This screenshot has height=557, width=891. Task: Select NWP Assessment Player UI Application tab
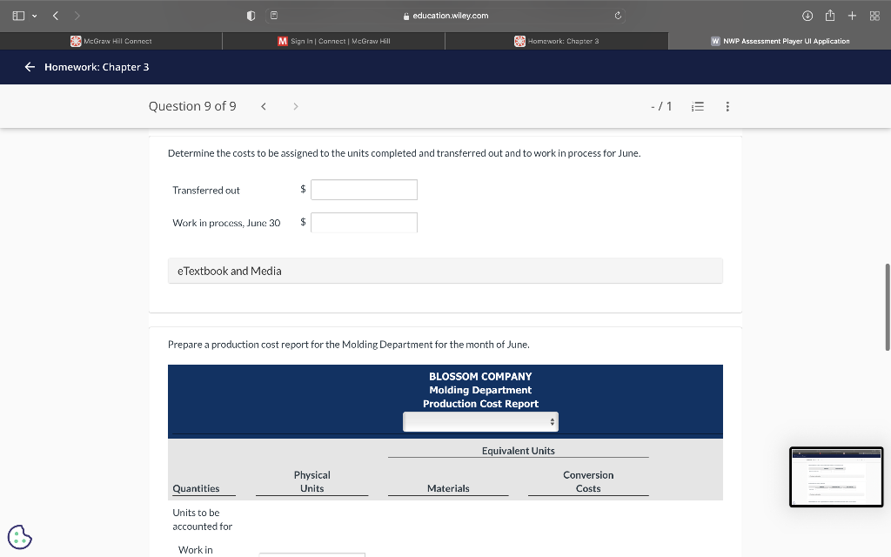click(x=780, y=41)
